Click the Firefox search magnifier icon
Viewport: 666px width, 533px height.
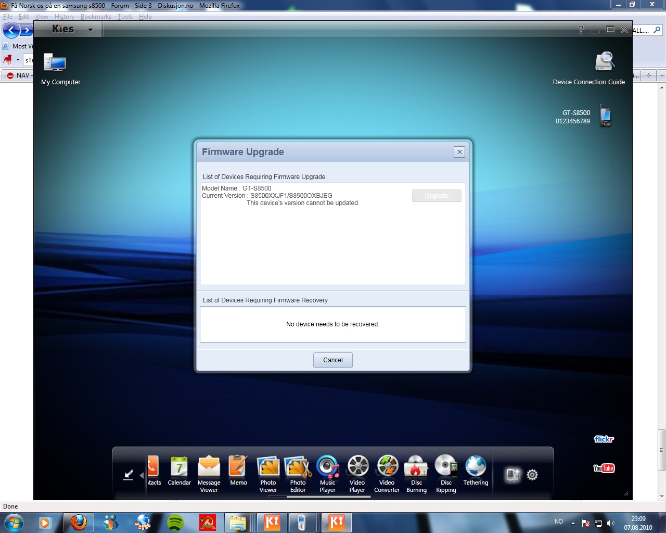(657, 30)
